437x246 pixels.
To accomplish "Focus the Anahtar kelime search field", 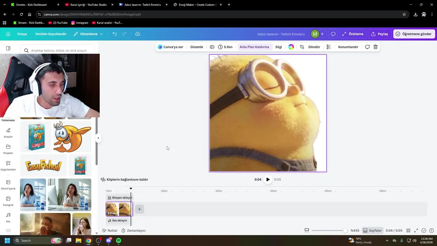I will tap(57, 51).
